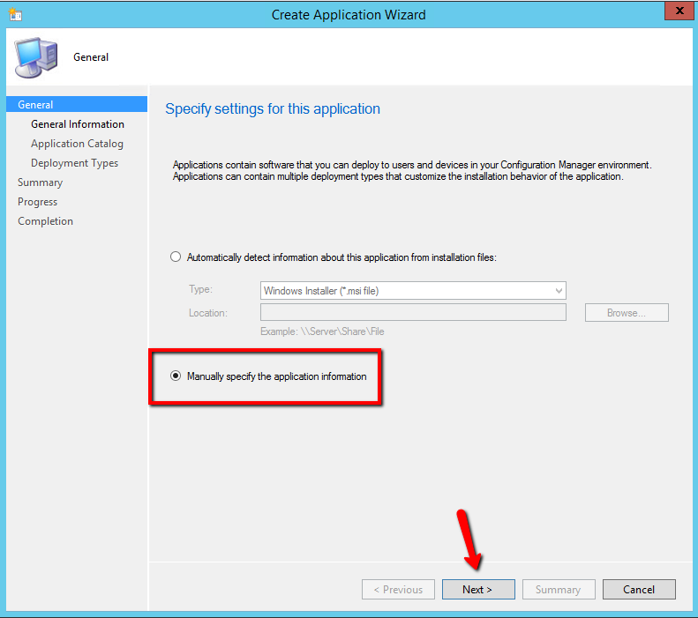Select Deployment Types in left navigation
This screenshot has width=698, height=618.
coord(74,163)
